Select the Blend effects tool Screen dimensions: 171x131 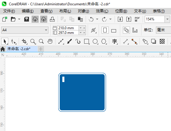(x=145, y=42)
